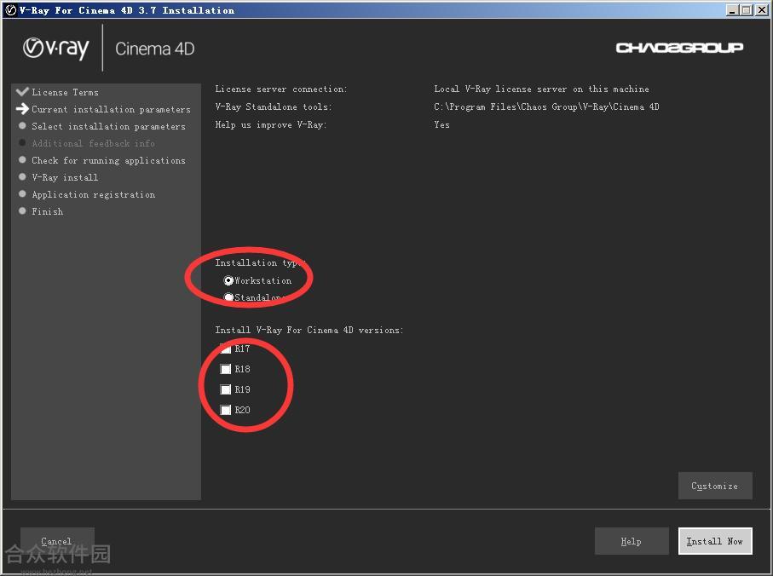Click the Local V-Ray license server value

[541, 89]
